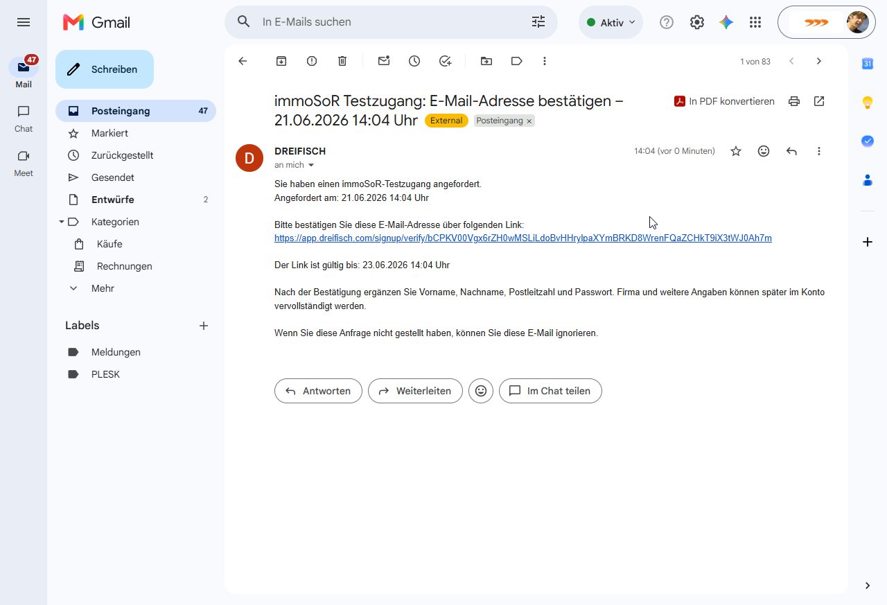Open Gesendet folder
This screenshot has width=887, height=605.
pos(136,177)
